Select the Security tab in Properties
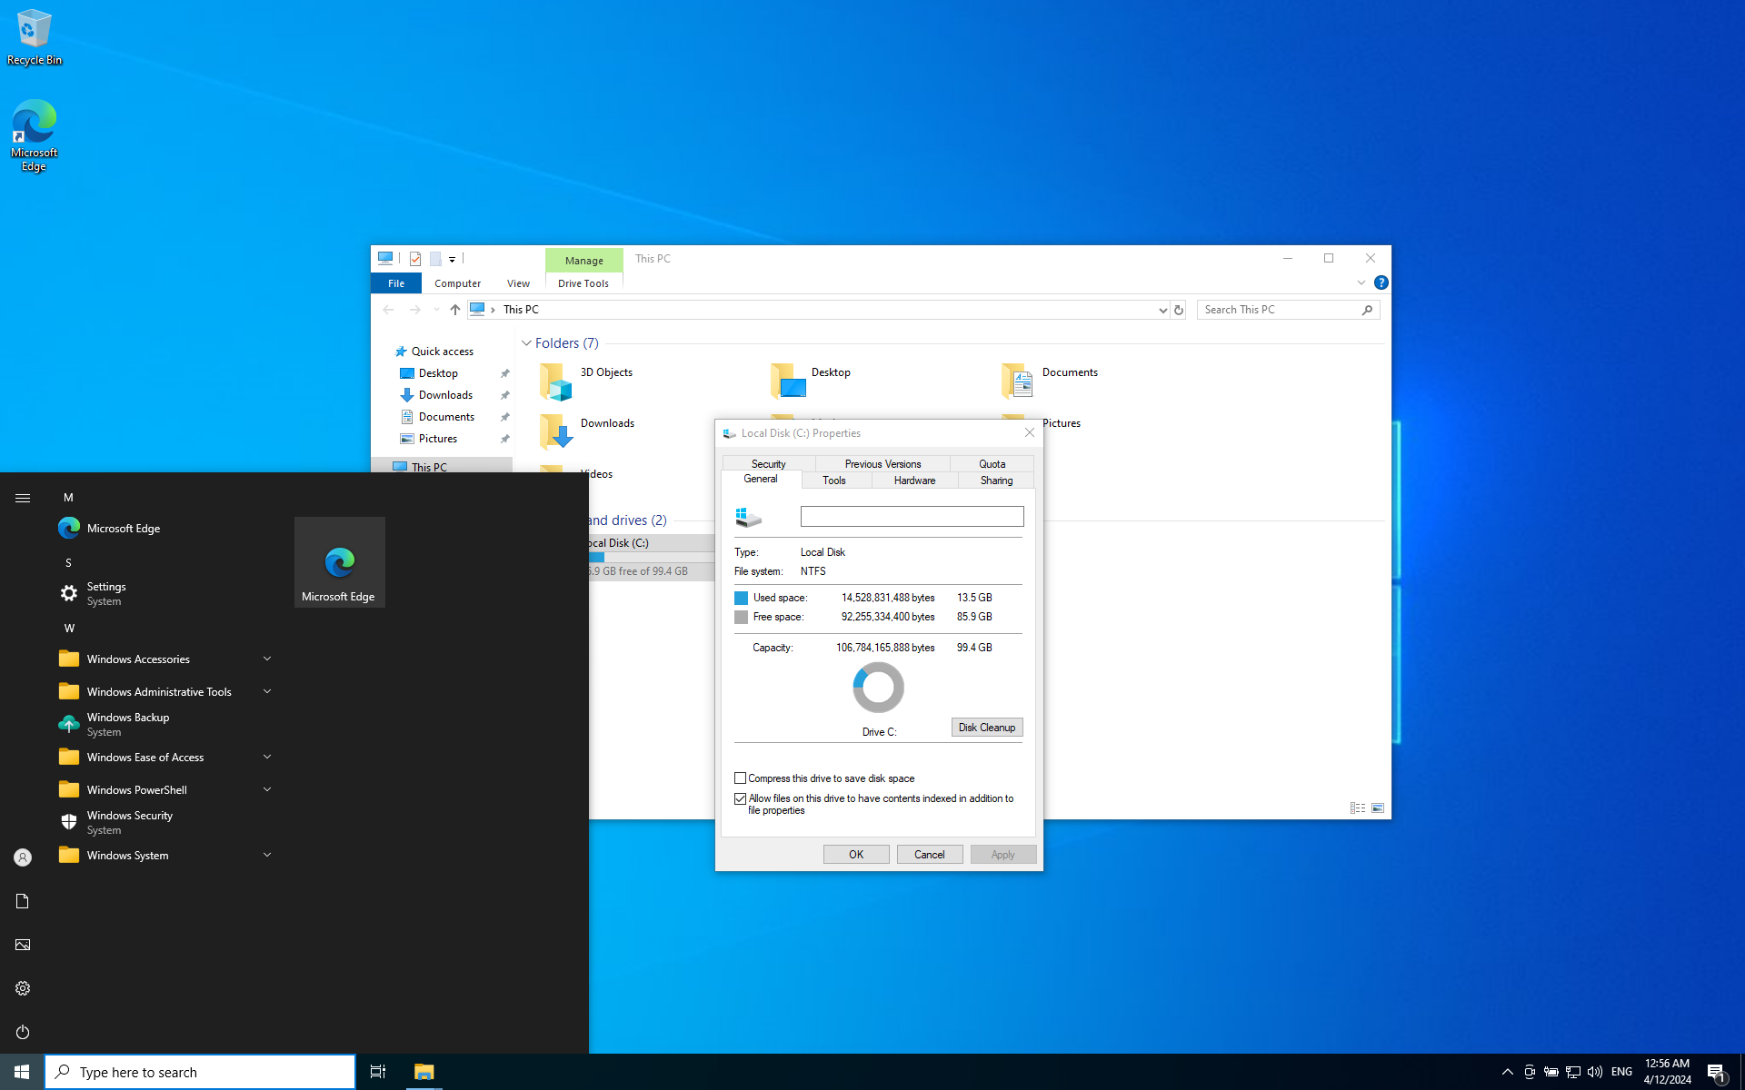This screenshot has width=1745, height=1090. 768,463
